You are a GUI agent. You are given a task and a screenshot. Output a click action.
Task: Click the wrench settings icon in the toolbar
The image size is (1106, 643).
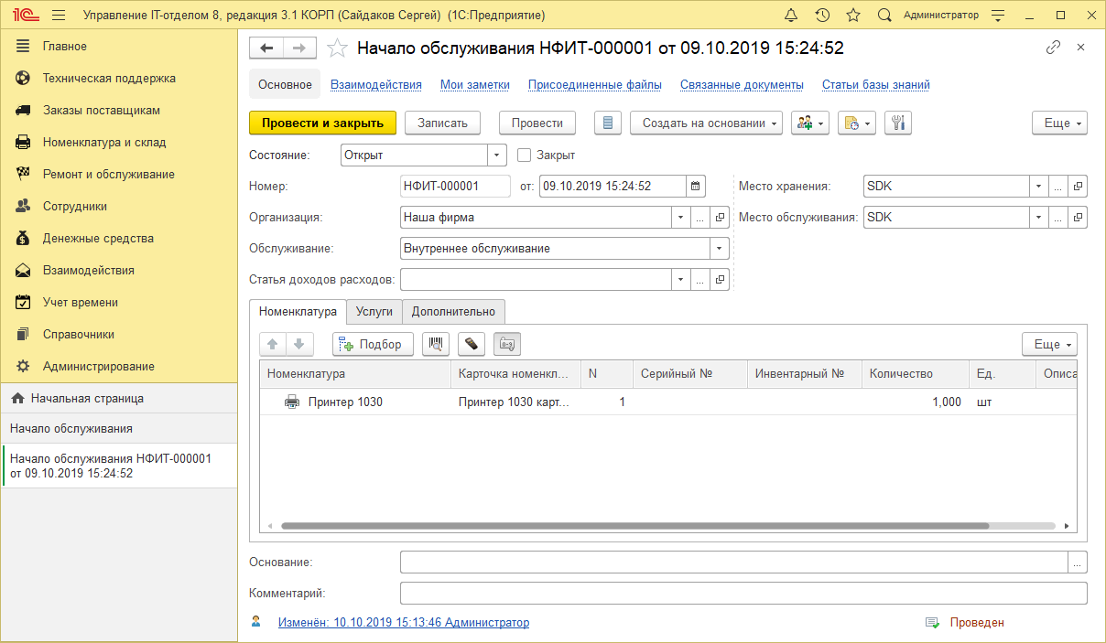click(x=897, y=123)
